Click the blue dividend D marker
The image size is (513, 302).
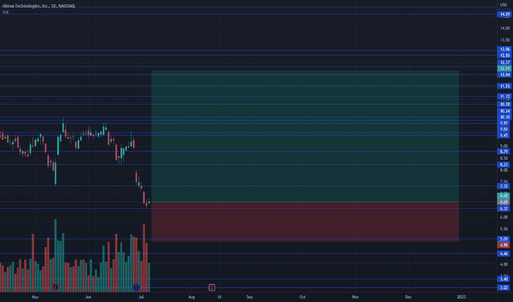pyautogui.click(x=136, y=287)
